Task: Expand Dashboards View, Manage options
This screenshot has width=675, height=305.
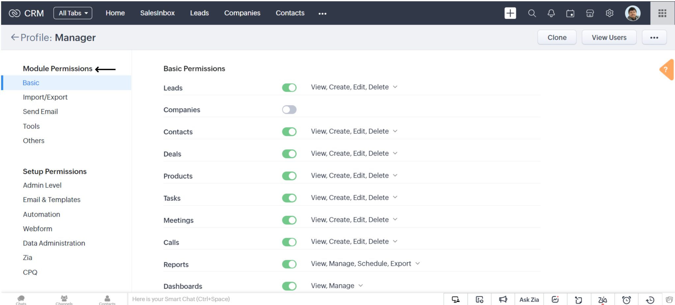Action: 360,286
